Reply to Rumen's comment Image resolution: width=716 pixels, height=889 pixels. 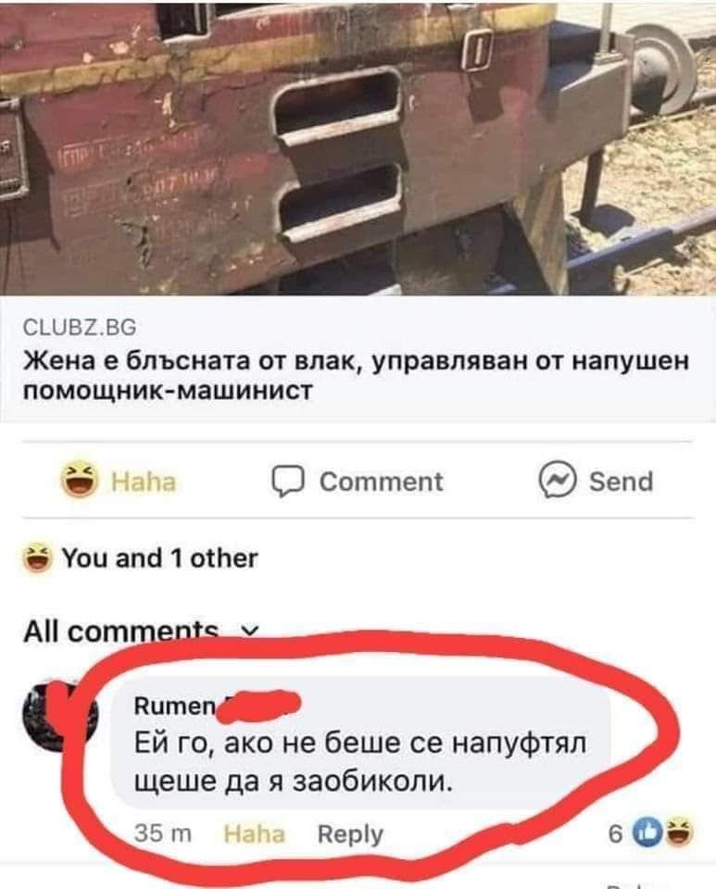pyautogui.click(x=350, y=834)
